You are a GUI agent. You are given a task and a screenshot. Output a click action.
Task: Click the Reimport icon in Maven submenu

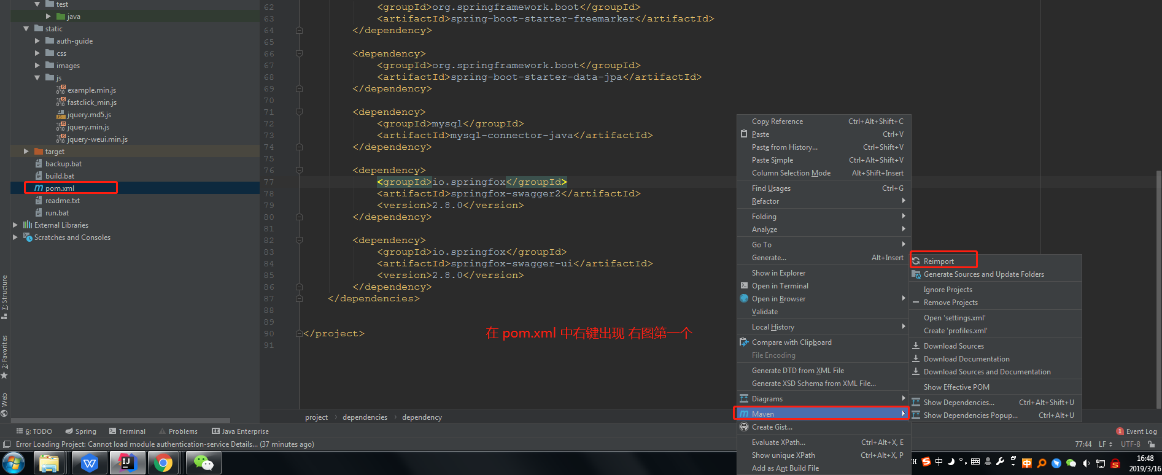click(x=916, y=261)
